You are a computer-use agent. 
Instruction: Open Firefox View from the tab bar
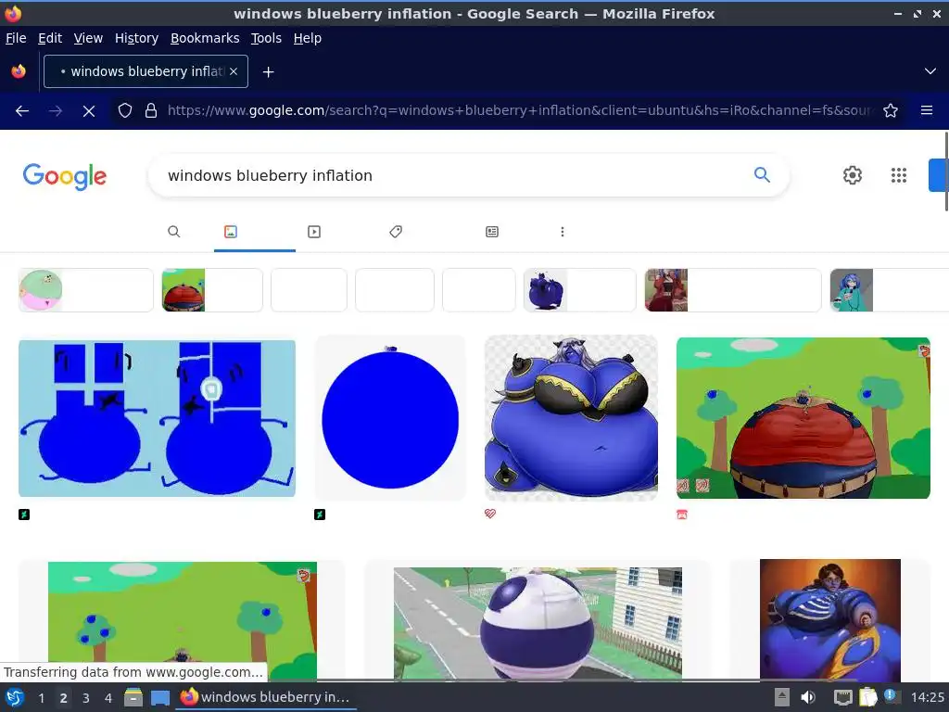[x=19, y=71]
